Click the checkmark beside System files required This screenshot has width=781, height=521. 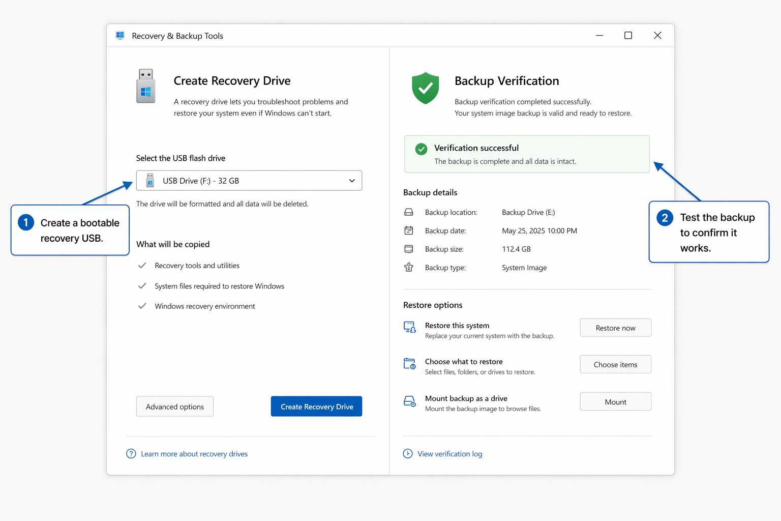(142, 286)
